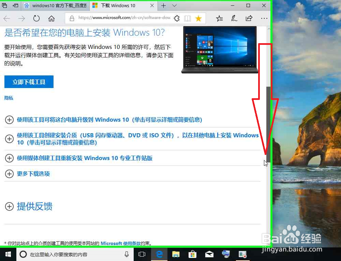Open Edge settings and more menu
The width and height of the screenshot is (341, 261).
point(264,18)
